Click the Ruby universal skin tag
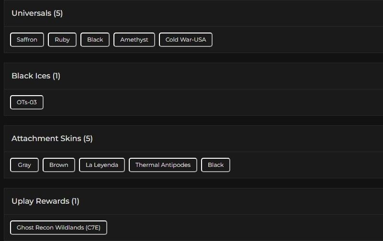This screenshot has height=241, width=383. pos(62,40)
